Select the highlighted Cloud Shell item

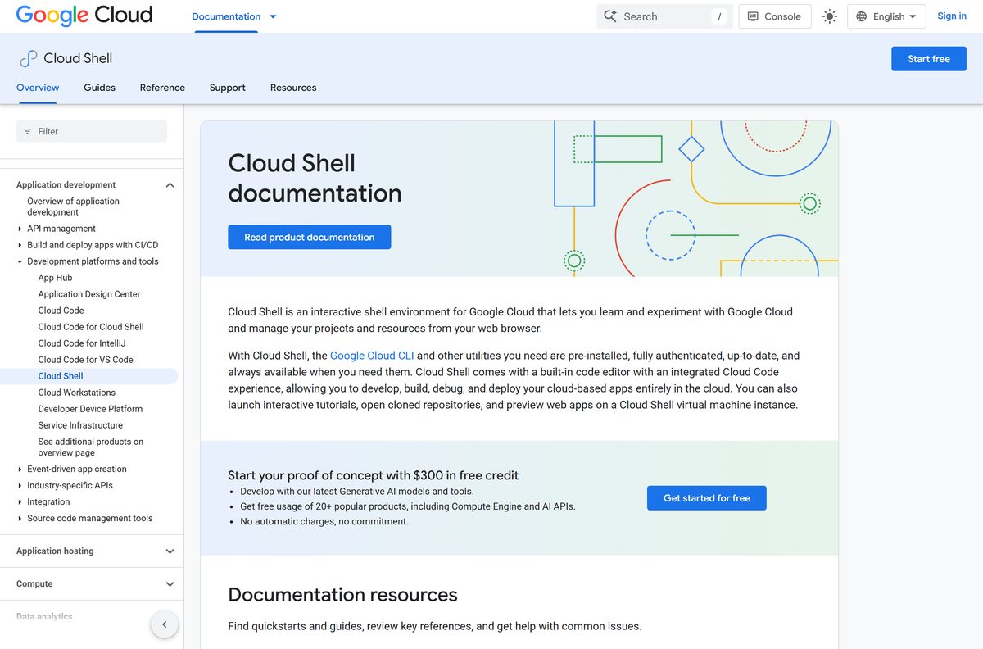point(88,376)
